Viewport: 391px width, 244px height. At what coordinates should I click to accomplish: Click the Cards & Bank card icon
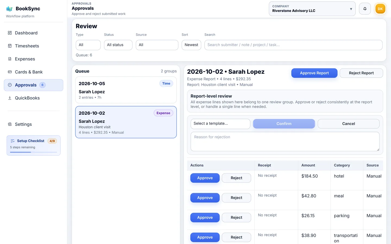(x=10, y=72)
